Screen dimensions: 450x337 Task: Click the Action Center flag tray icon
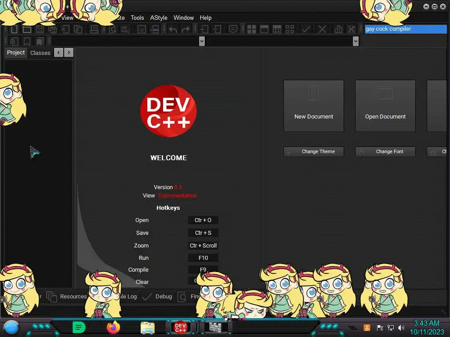tap(380, 327)
